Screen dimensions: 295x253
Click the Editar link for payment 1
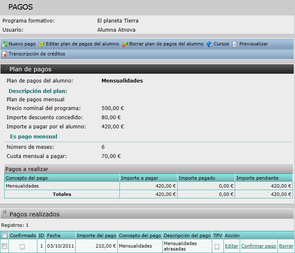pyautogui.click(x=232, y=246)
